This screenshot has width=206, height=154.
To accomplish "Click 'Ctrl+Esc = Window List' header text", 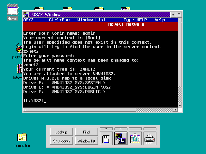I will tap(77, 20).
